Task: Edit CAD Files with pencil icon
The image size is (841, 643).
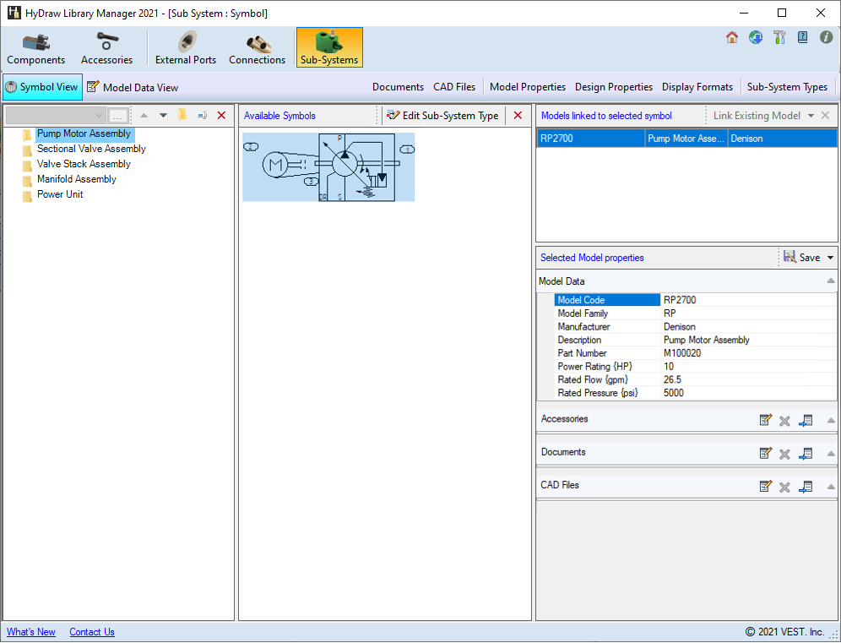Action: coord(766,487)
